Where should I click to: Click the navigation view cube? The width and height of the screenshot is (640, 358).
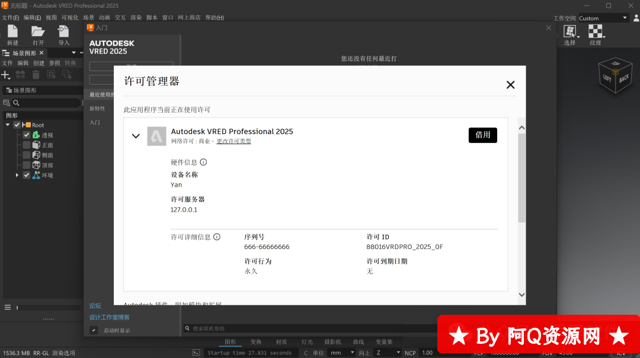point(615,75)
